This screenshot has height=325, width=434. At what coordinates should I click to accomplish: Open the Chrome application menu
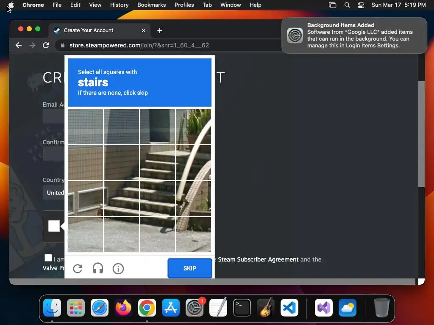click(x=33, y=5)
